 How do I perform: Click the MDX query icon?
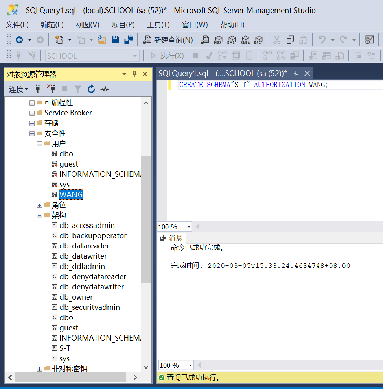pyautogui.click(x=218, y=40)
